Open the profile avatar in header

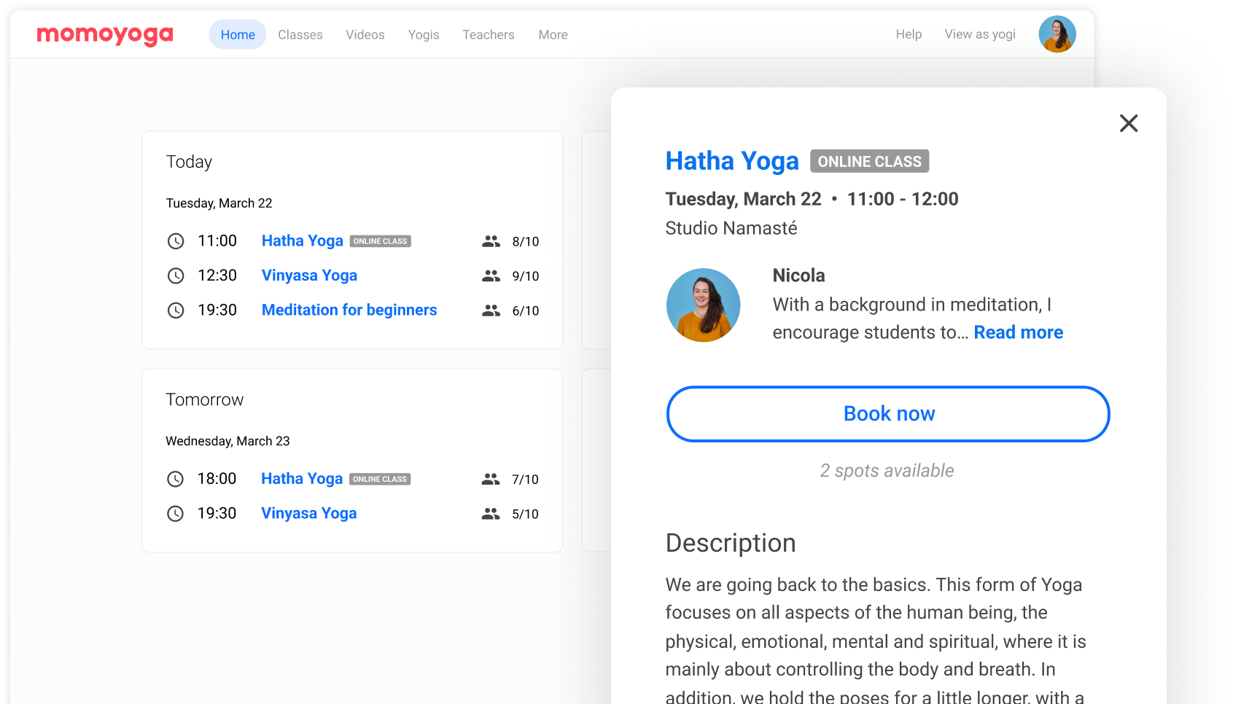(1057, 34)
